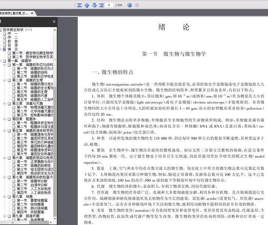Click the page number field showing 9
Viewport: 268px width, 225px height.
pos(109,5)
